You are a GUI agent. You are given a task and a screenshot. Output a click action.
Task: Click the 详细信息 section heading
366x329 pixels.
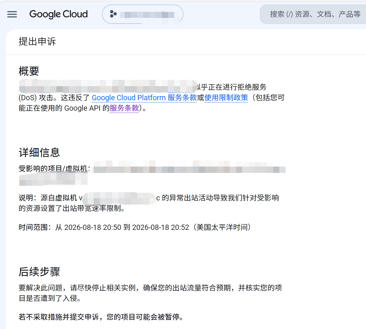(39, 152)
